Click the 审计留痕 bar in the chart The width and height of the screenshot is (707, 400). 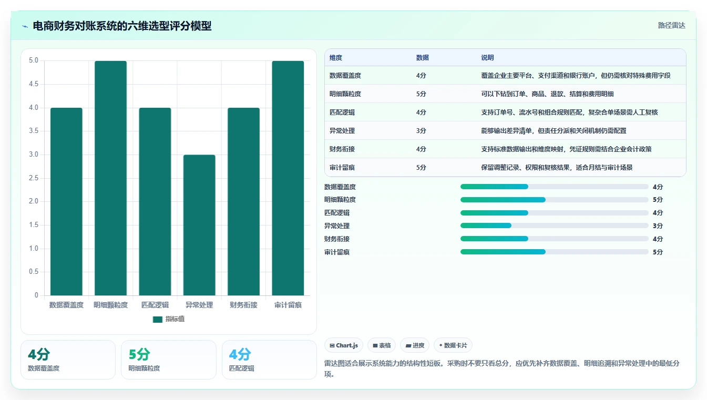(x=288, y=178)
